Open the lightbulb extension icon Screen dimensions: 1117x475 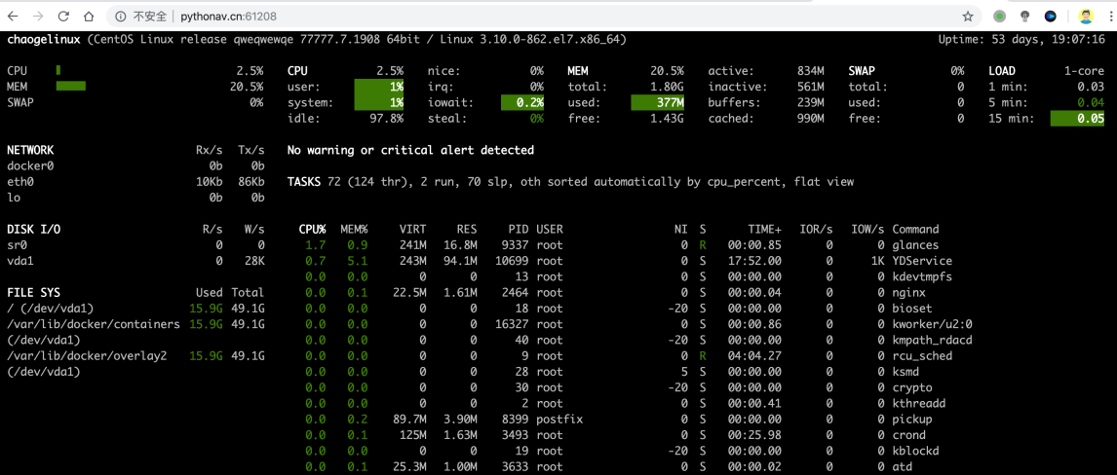coord(1025,16)
